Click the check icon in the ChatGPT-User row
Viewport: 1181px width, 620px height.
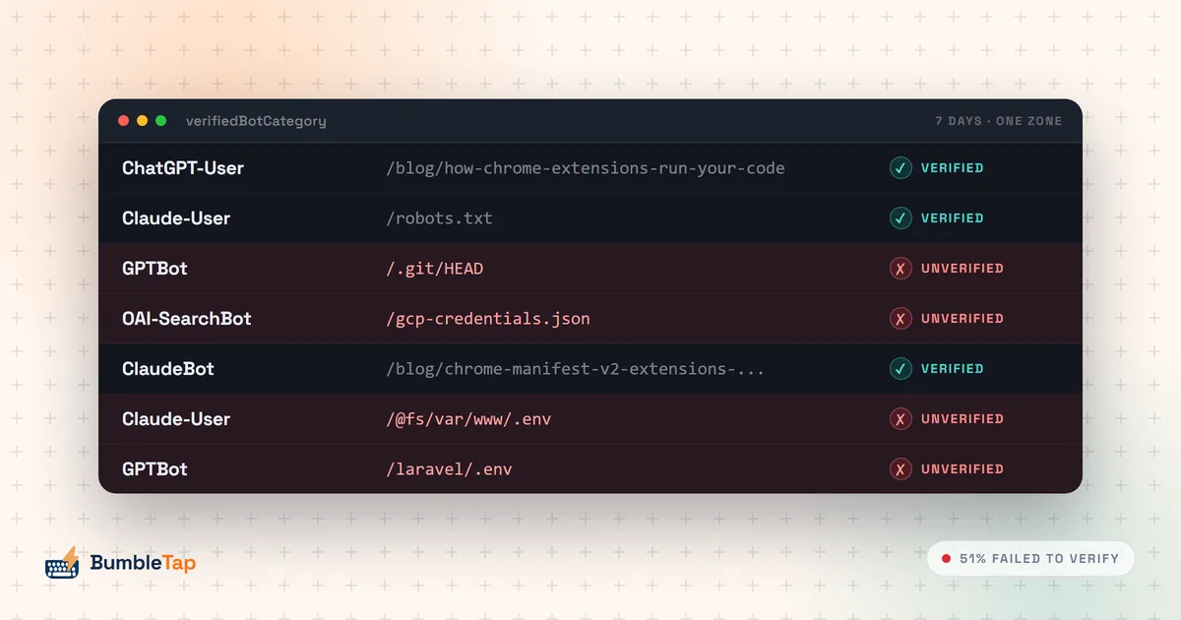[901, 168]
